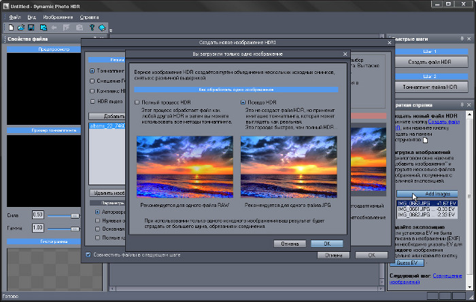Click the help book toolbar icon

pos(102,27)
